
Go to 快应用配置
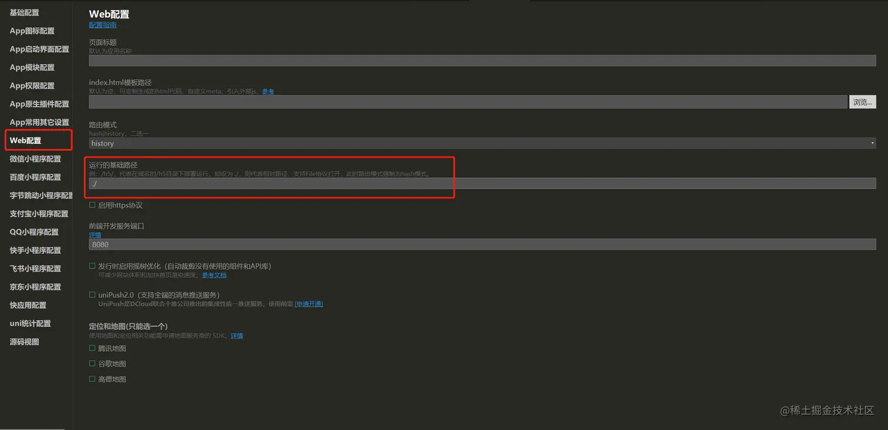pyautogui.click(x=28, y=305)
